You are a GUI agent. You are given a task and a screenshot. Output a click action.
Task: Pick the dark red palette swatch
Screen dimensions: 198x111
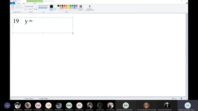[x=62, y=6]
